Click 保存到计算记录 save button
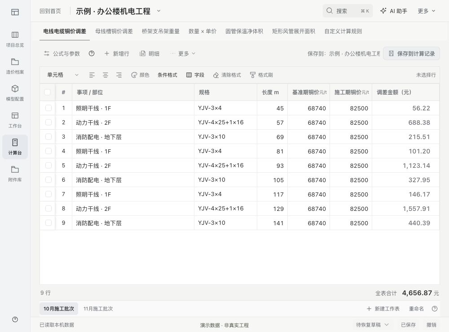Screen dimensions: 449x332 [x=411, y=53]
